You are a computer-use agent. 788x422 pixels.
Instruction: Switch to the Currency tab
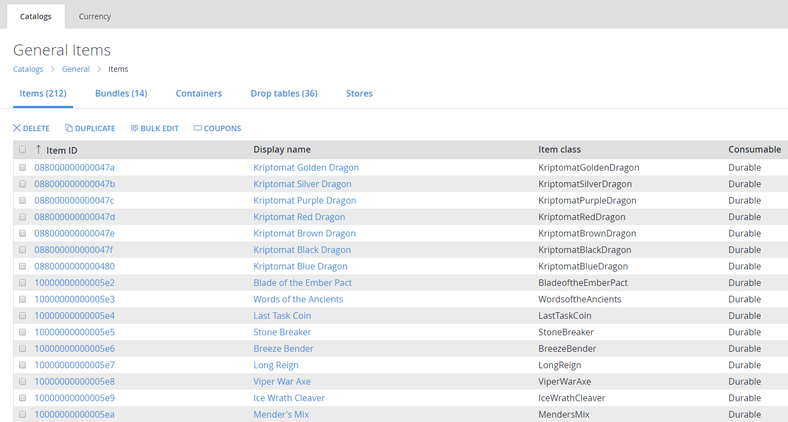tap(95, 16)
